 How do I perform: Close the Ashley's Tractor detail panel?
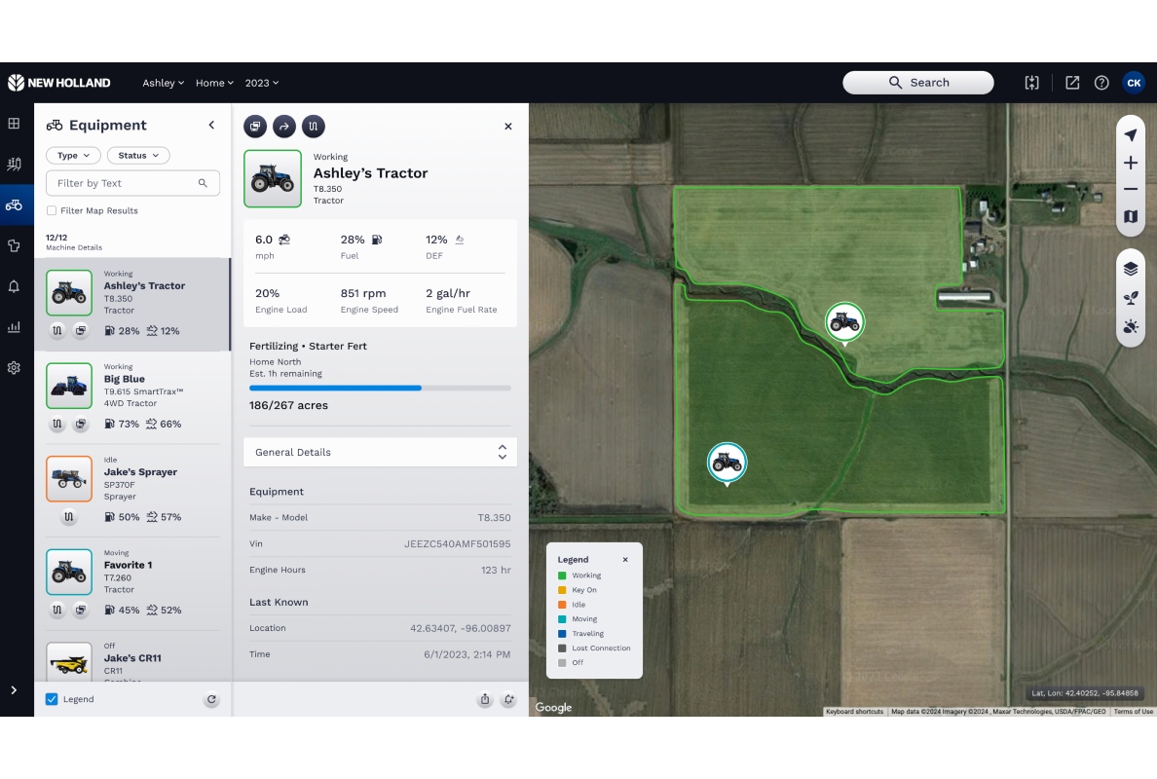[x=508, y=127]
